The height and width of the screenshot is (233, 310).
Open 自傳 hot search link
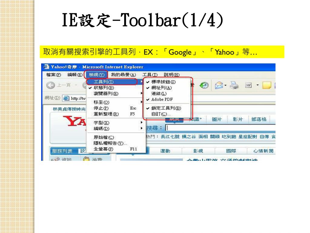(264, 137)
